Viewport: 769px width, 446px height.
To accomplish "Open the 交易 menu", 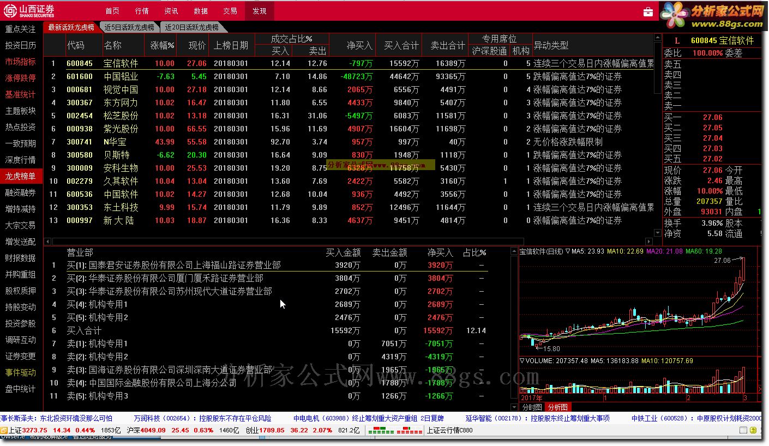I will [x=230, y=11].
